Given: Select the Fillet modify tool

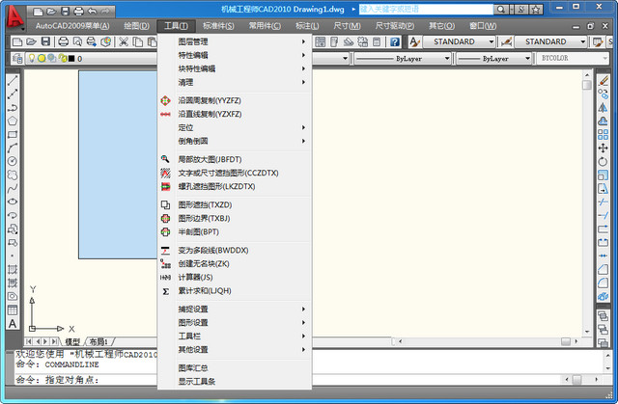Looking at the screenshot, I should pyautogui.click(x=603, y=283).
